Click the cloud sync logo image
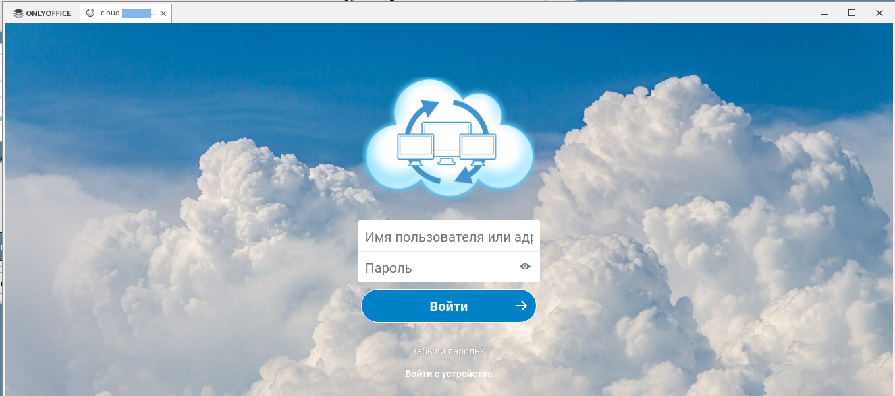 tap(449, 138)
